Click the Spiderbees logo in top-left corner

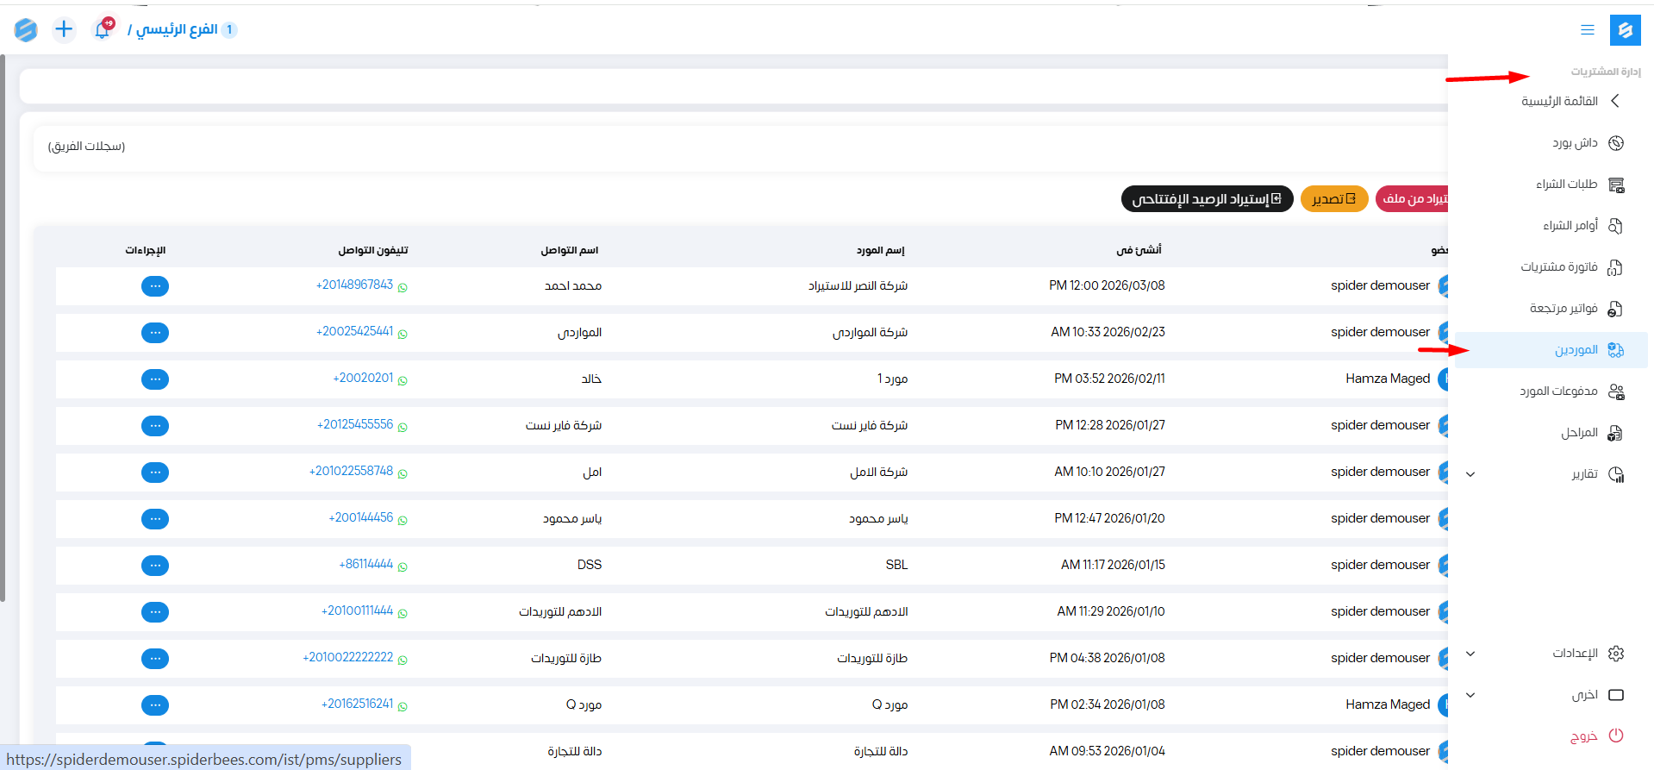(x=26, y=30)
